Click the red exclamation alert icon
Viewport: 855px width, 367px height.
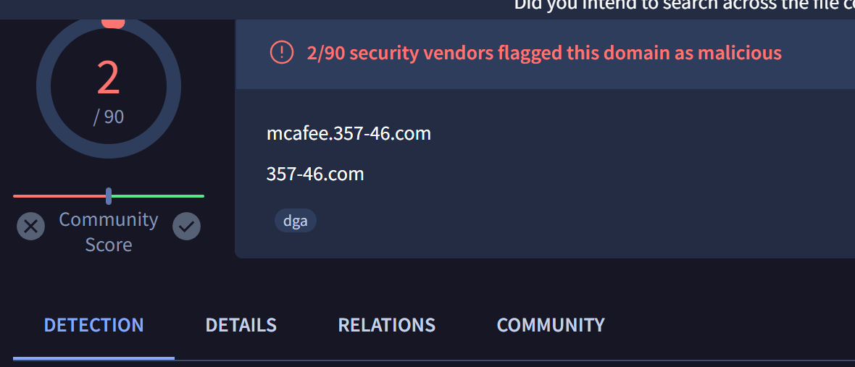(x=281, y=53)
